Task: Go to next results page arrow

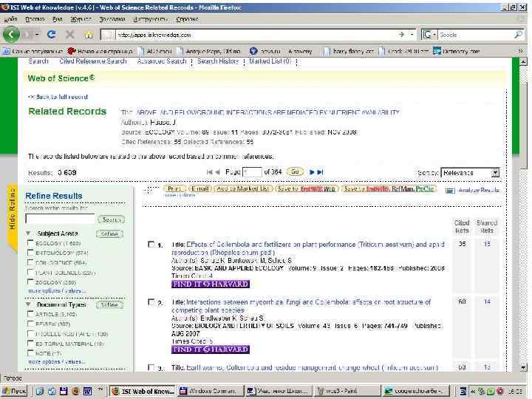Action: click(312, 172)
